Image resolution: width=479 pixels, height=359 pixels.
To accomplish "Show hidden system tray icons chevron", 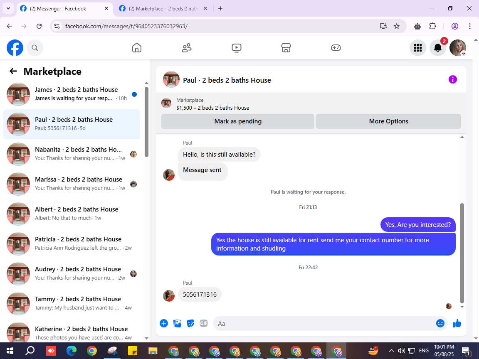I will (391, 351).
